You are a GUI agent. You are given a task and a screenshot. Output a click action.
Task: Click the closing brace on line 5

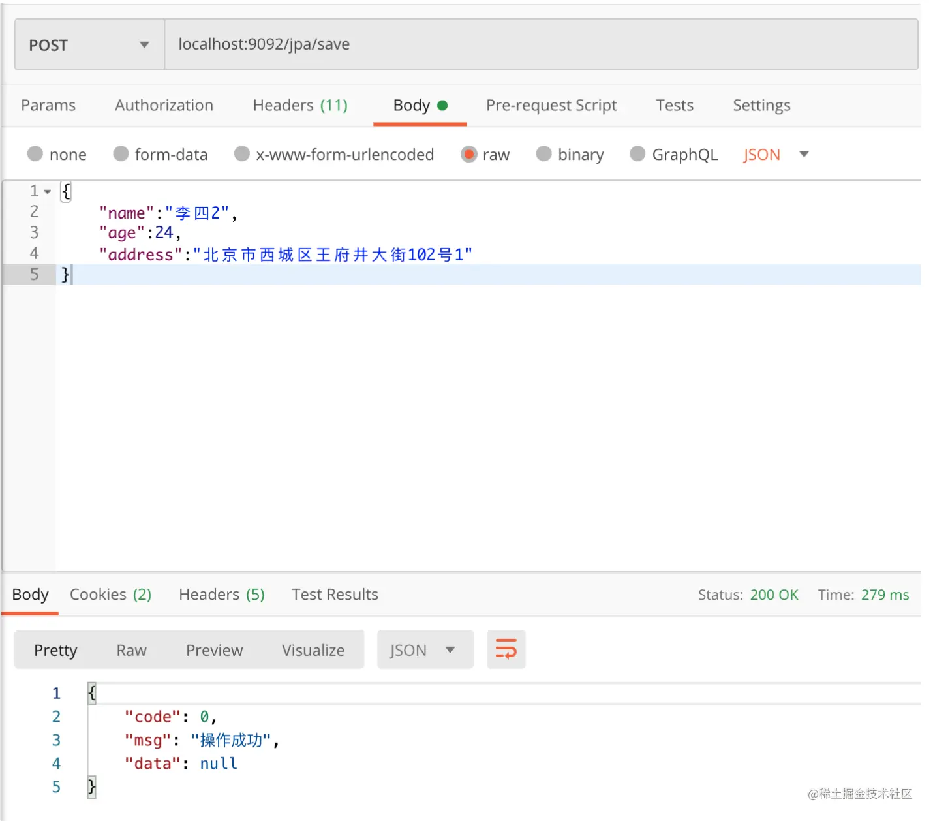(x=65, y=274)
